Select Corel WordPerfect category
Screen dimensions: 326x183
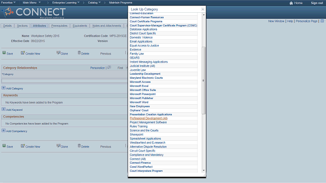(x=141, y=167)
